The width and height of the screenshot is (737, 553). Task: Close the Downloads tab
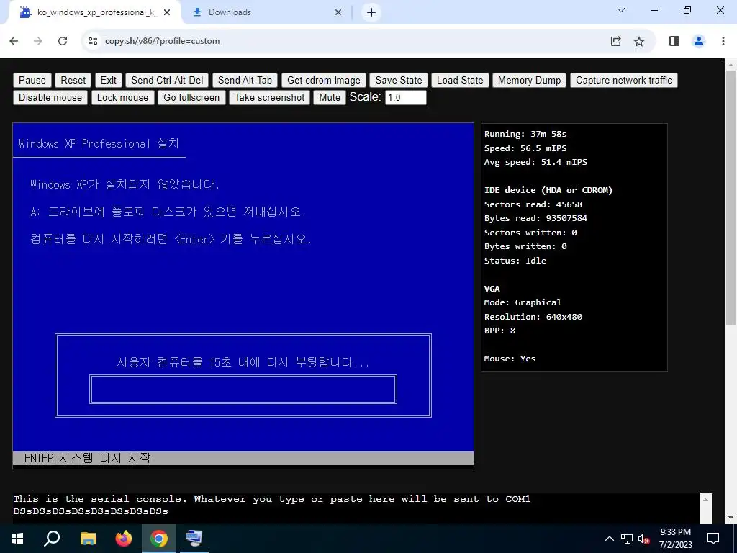click(338, 13)
